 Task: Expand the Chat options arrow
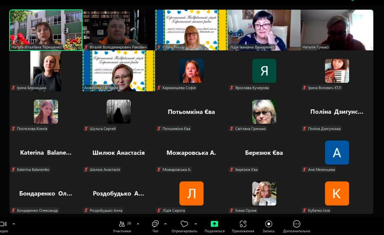pos(165,224)
